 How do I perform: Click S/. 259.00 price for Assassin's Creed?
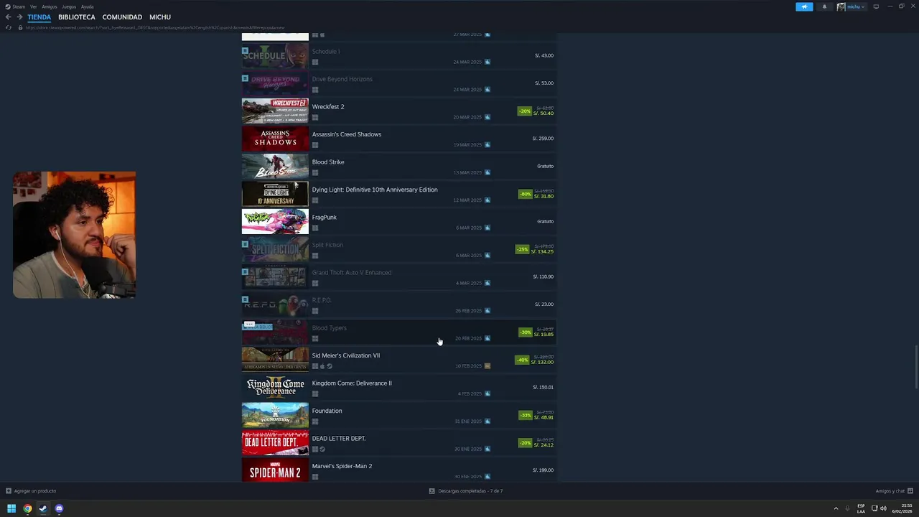(x=543, y=139)
